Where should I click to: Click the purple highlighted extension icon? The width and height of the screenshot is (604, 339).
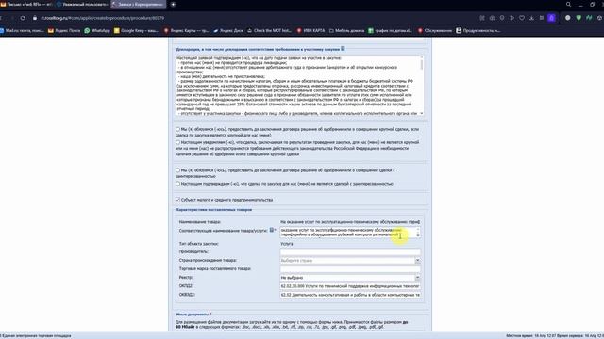(x=551, y=18)
